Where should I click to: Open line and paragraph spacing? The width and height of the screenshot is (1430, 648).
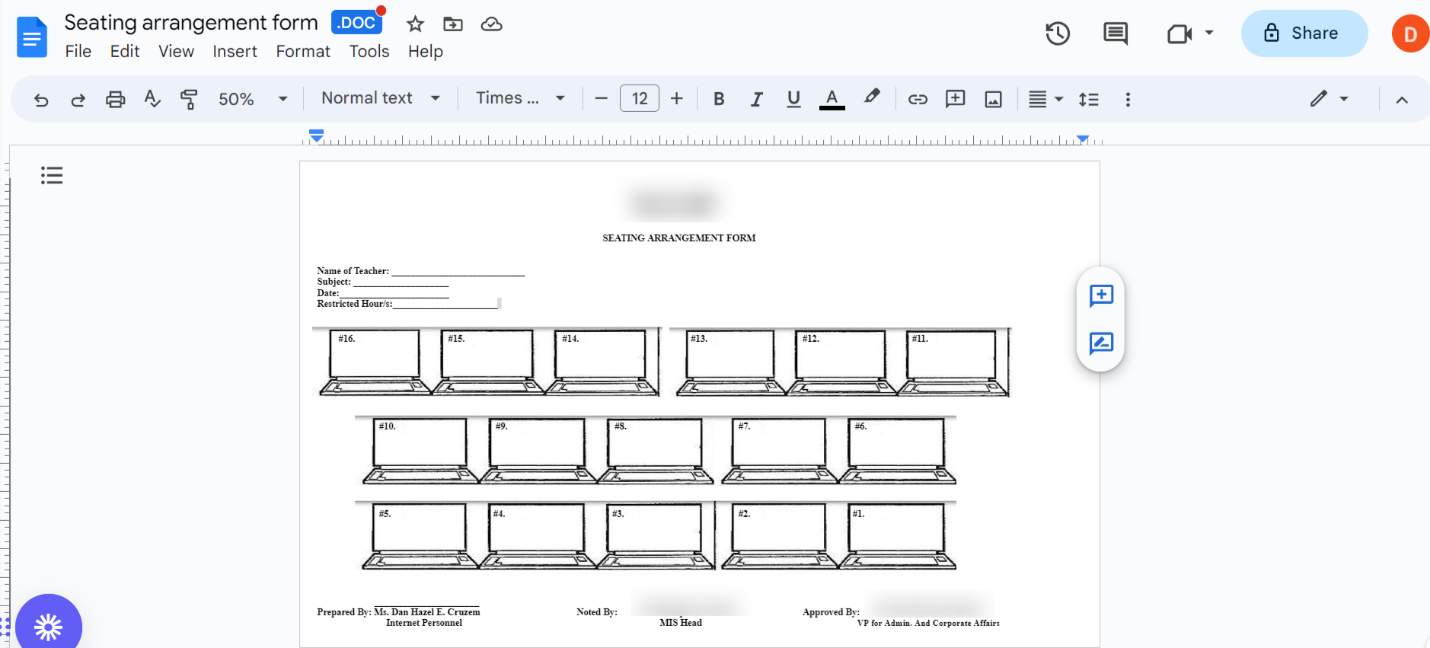pyautogui.click(x=1089, y=99)
